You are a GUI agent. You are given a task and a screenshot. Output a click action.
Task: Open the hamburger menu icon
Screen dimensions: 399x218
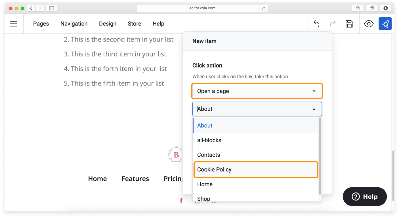[x=14, y=24]
